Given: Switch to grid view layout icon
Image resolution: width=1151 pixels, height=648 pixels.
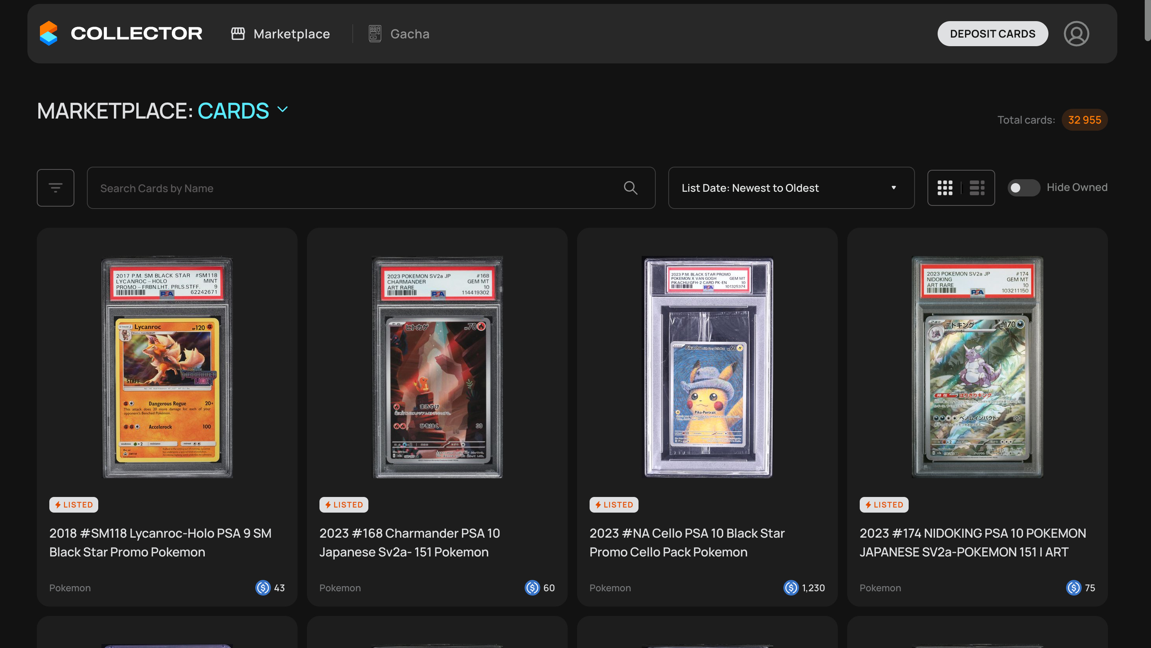Looking at the screenshot, I should [945, 187].
